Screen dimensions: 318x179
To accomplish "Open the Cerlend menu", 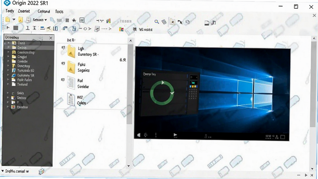I will click(44, 12).
